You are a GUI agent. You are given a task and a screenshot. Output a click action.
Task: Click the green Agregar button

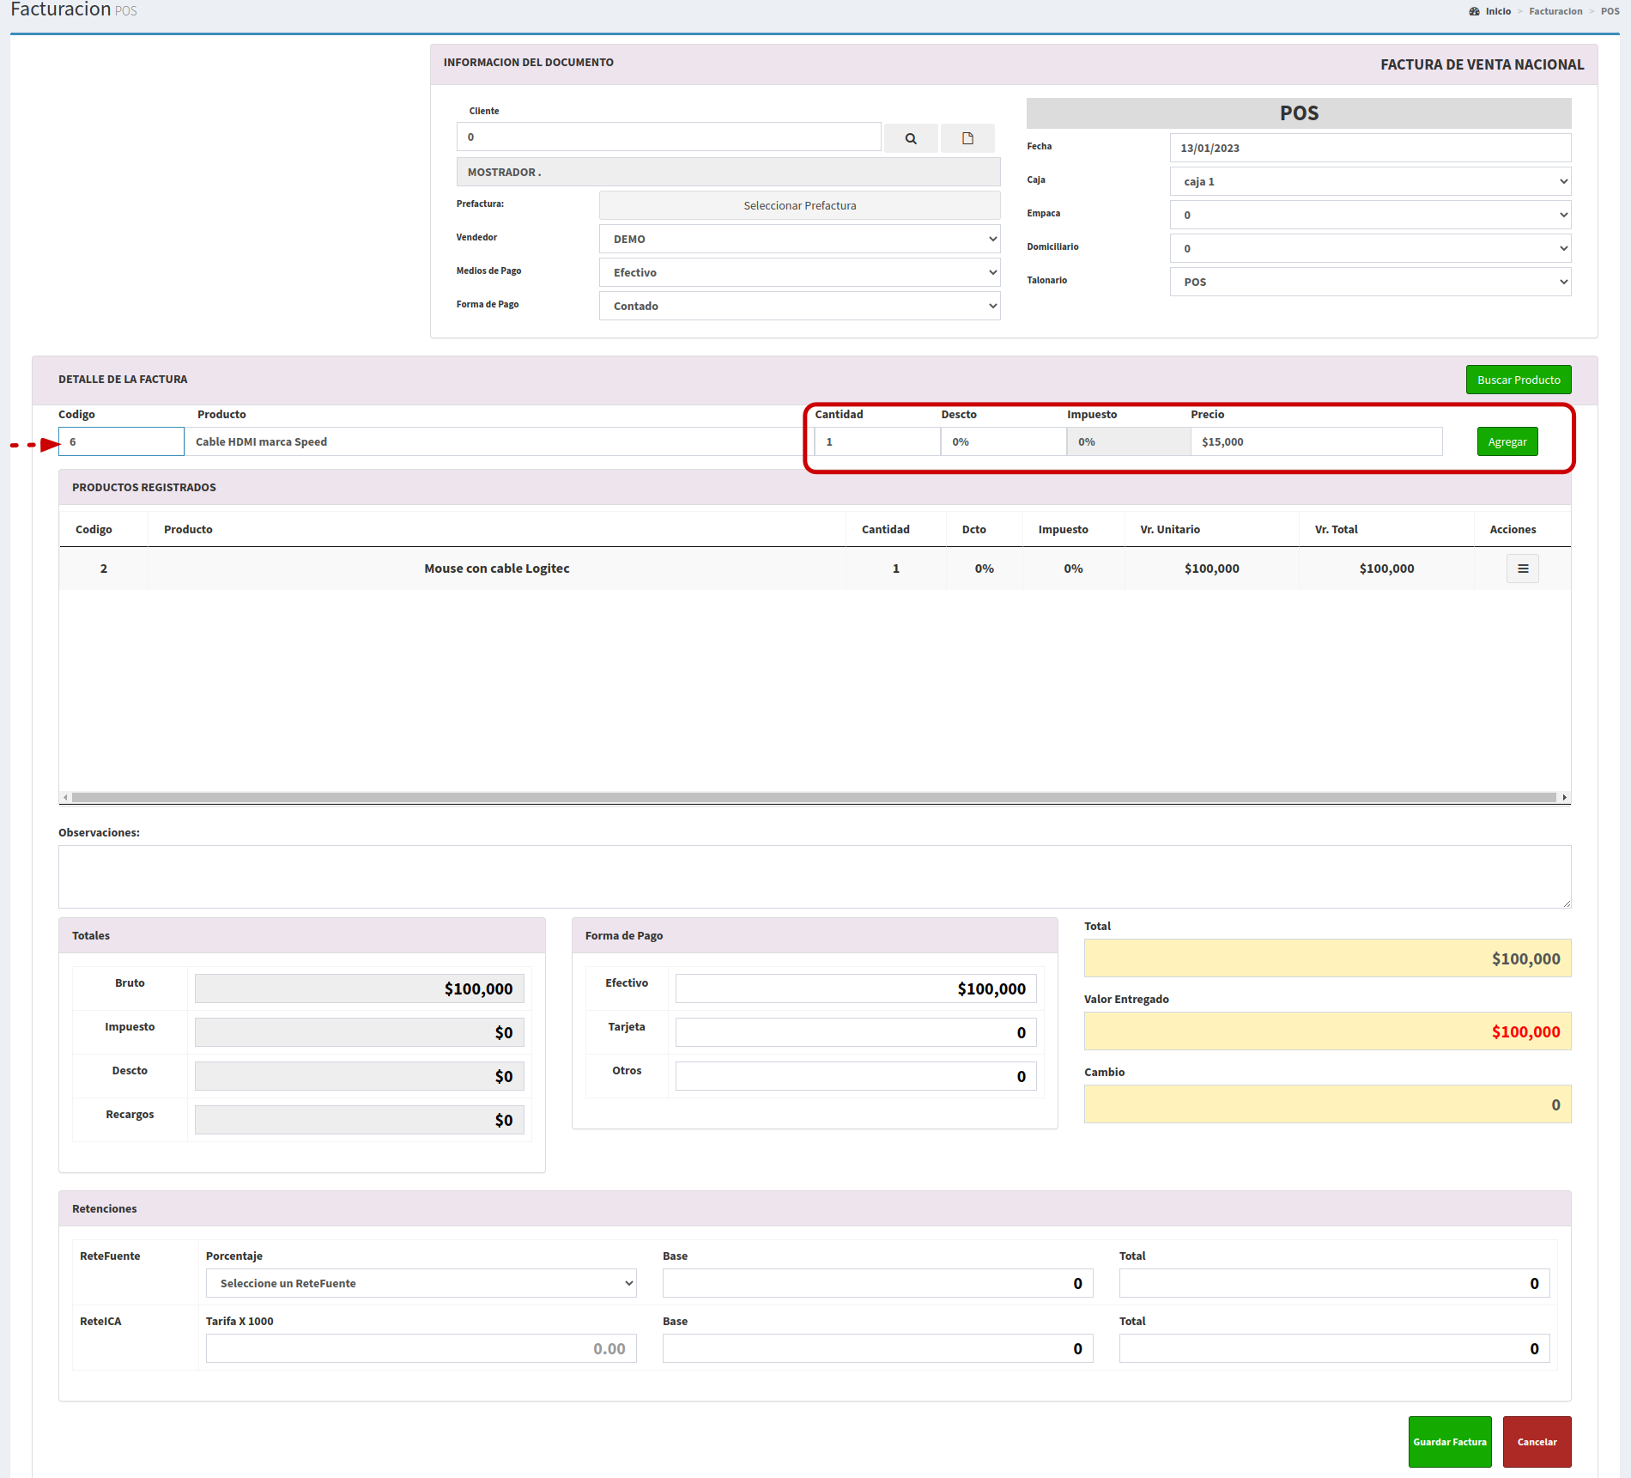pos(1507,441)
